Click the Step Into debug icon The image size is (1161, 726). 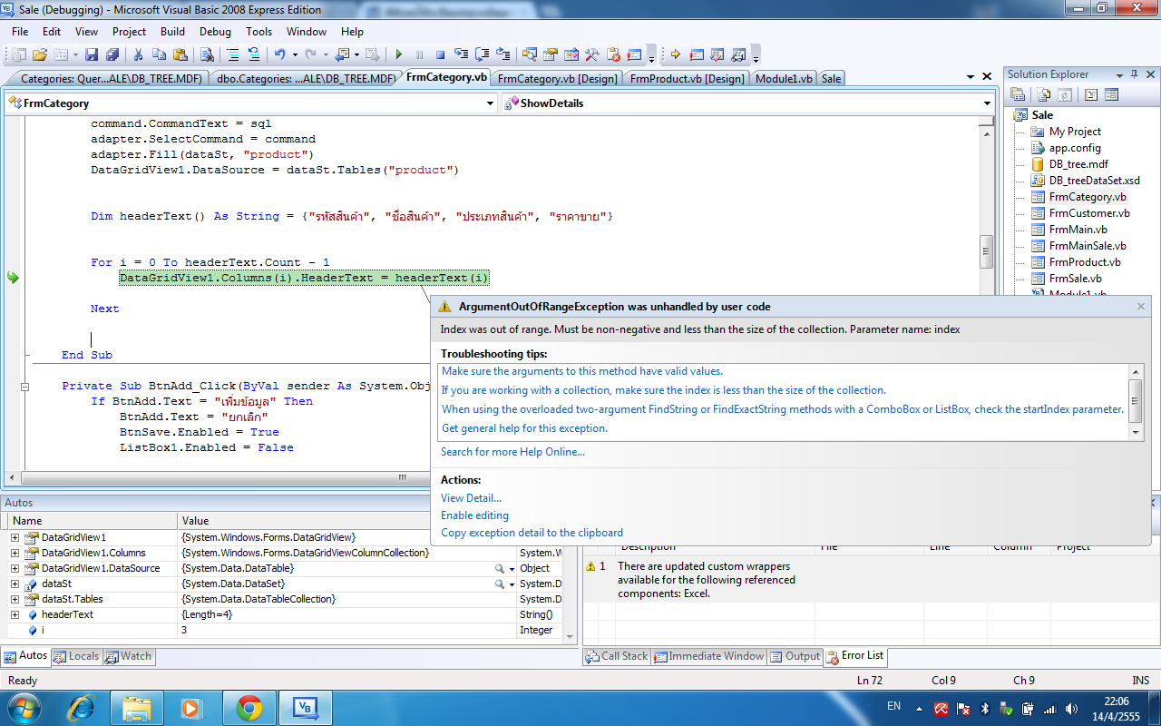click(x=462, y=54)
